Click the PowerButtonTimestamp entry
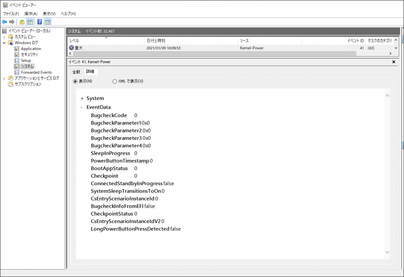This screenshot has width=404, height=277. pyautogui.click(x=122, y=161)
